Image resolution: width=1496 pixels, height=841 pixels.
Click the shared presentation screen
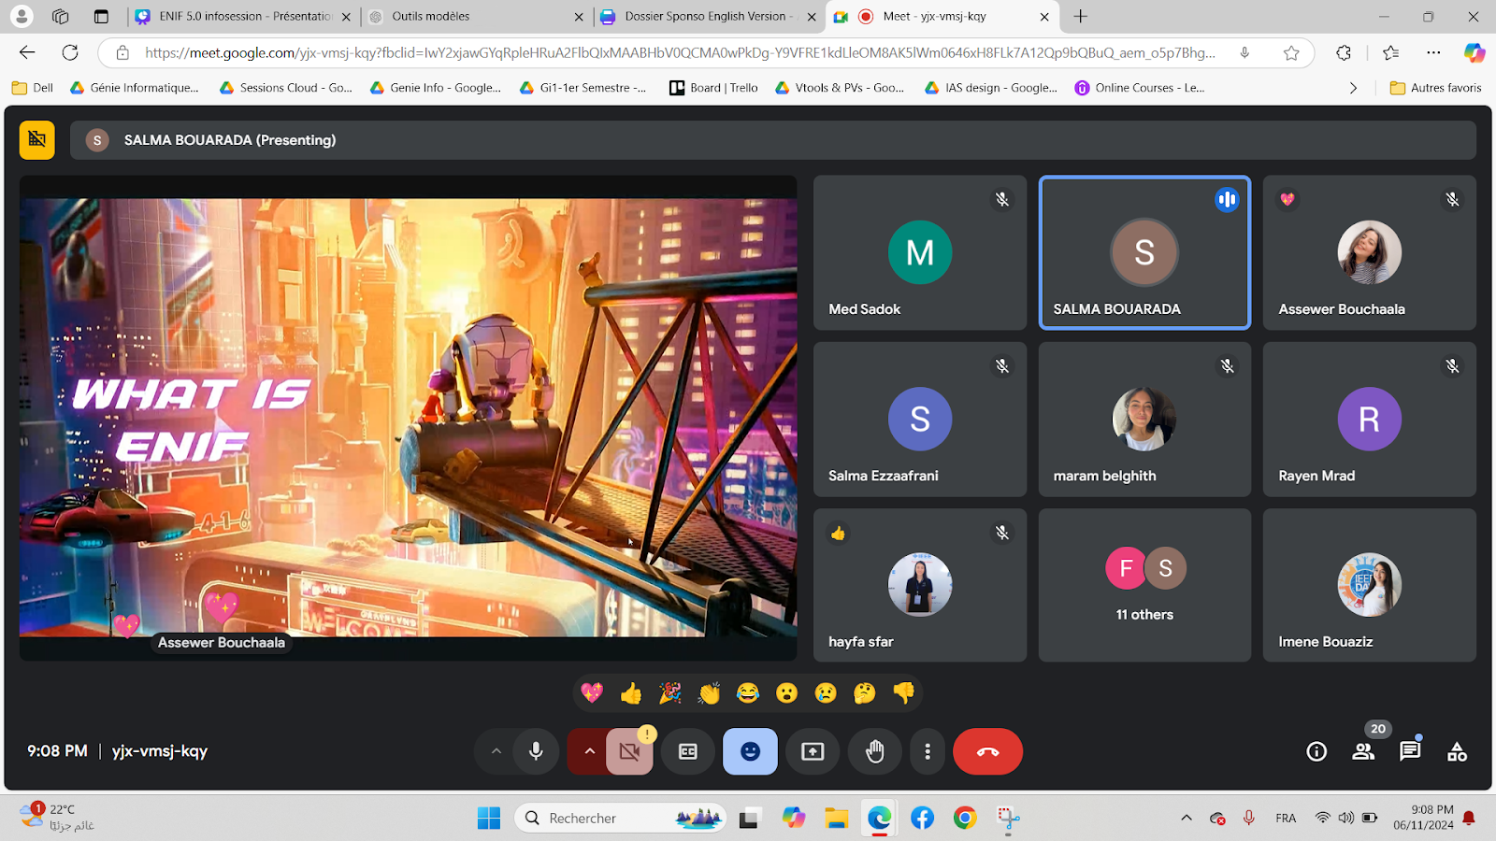coord(409,417)
